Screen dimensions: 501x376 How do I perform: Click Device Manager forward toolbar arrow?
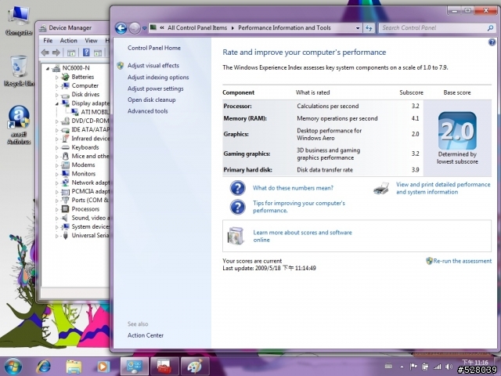[x=56, y=52]
